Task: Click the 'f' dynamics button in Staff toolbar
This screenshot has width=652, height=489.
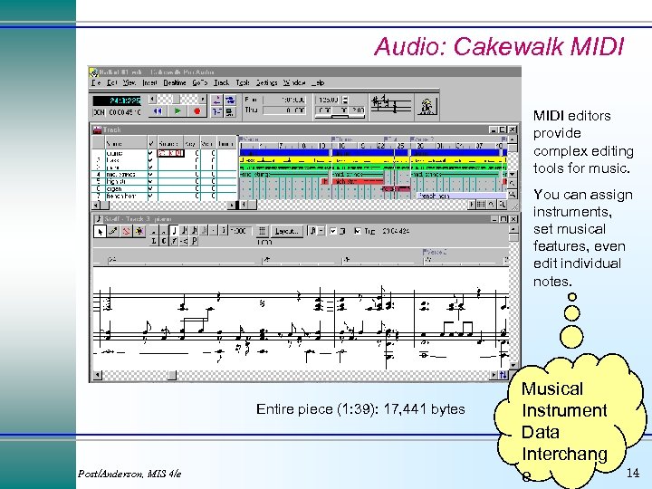Action: (174, 241)
